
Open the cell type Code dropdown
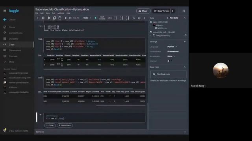87,18
